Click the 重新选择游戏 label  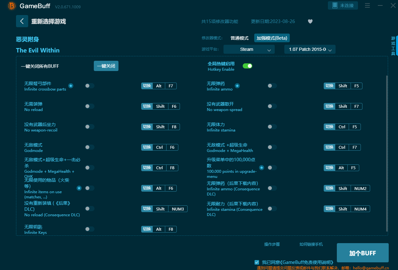pyautogui.click(x=48, y=21)
